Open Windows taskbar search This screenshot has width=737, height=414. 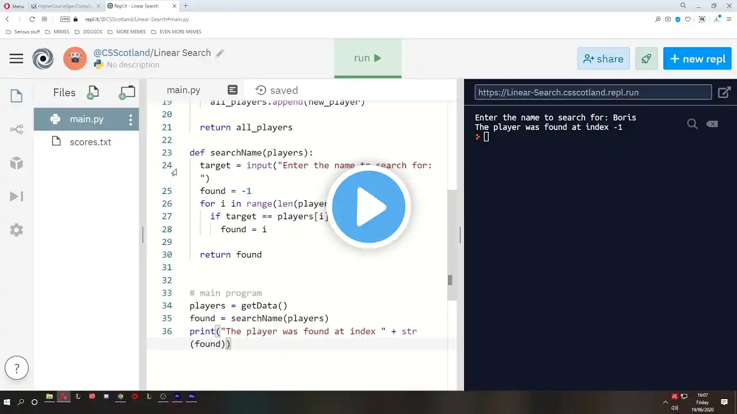[21, 402]
